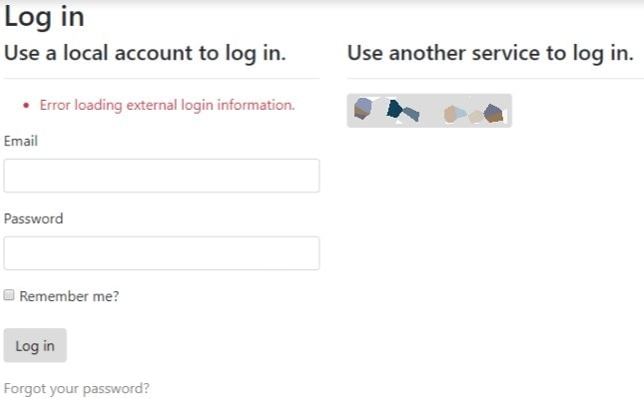Click the obscured external service login button

(428, 111)
